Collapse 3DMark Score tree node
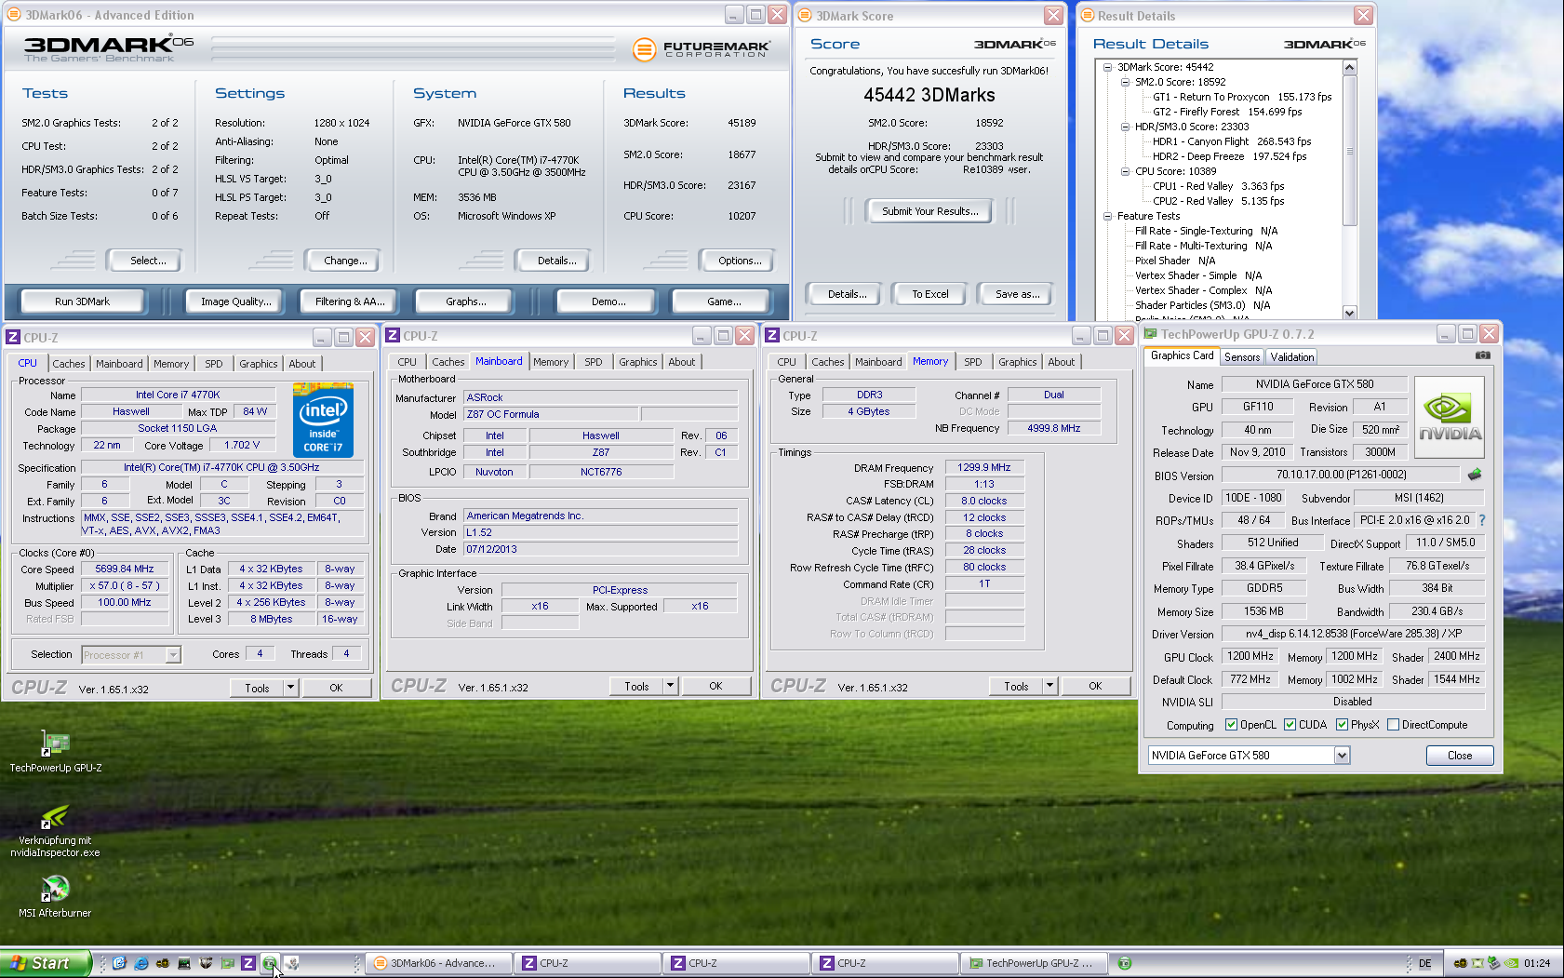 coord(1107,67)
